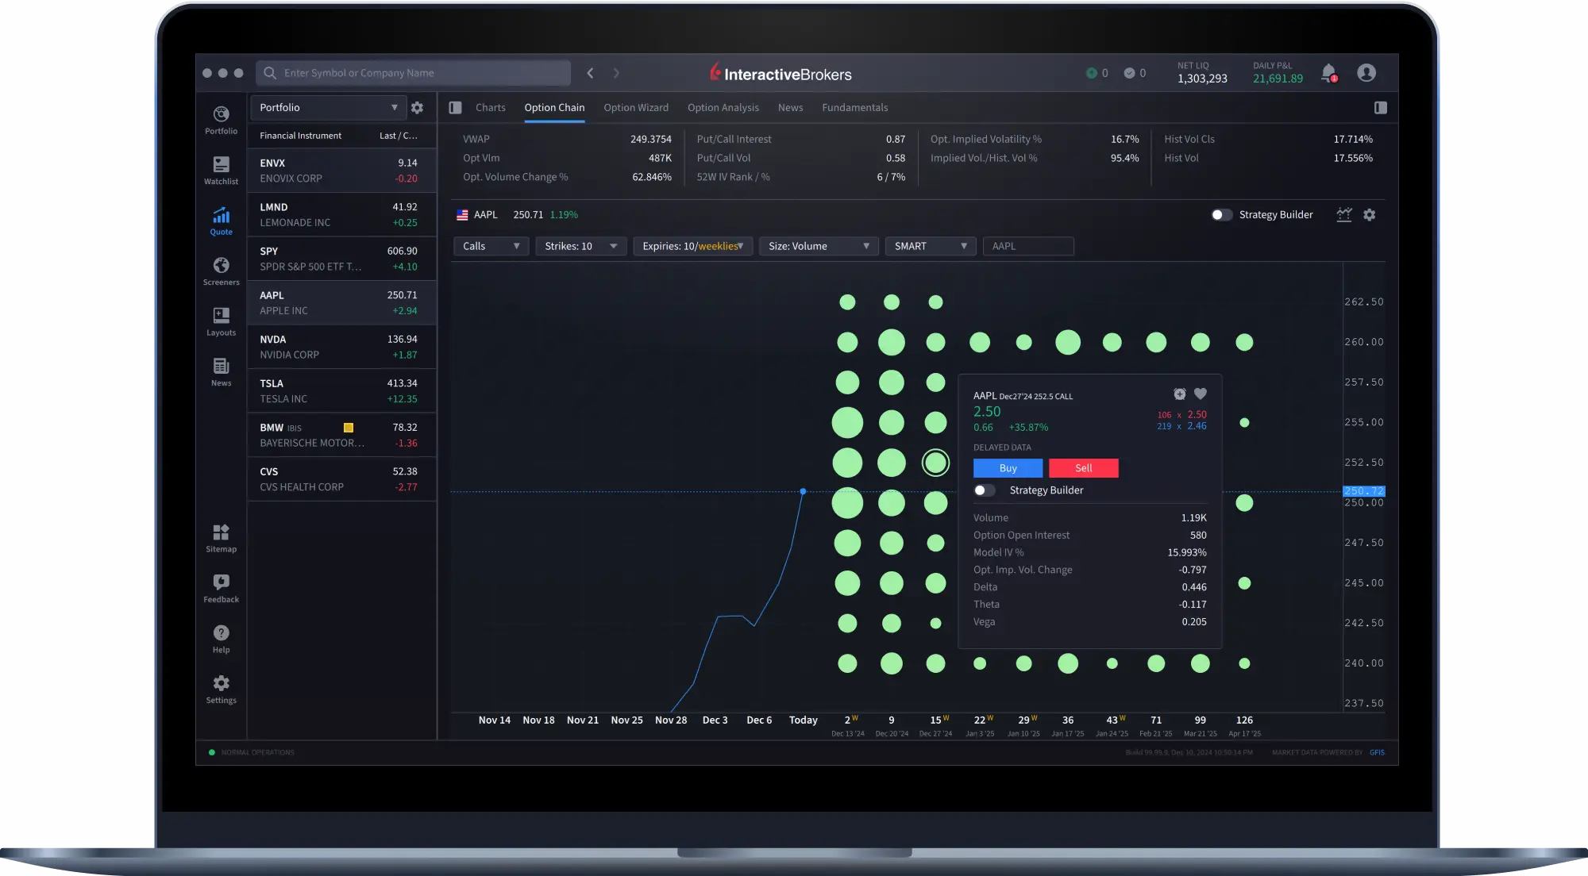Click the heart favorite icon in popup
Viewport: 1588px width, 876px height.
[x=1201, y=394]
